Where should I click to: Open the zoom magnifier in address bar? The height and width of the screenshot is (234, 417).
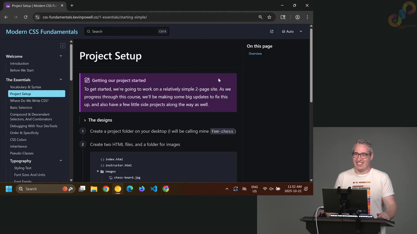point(260,17)
